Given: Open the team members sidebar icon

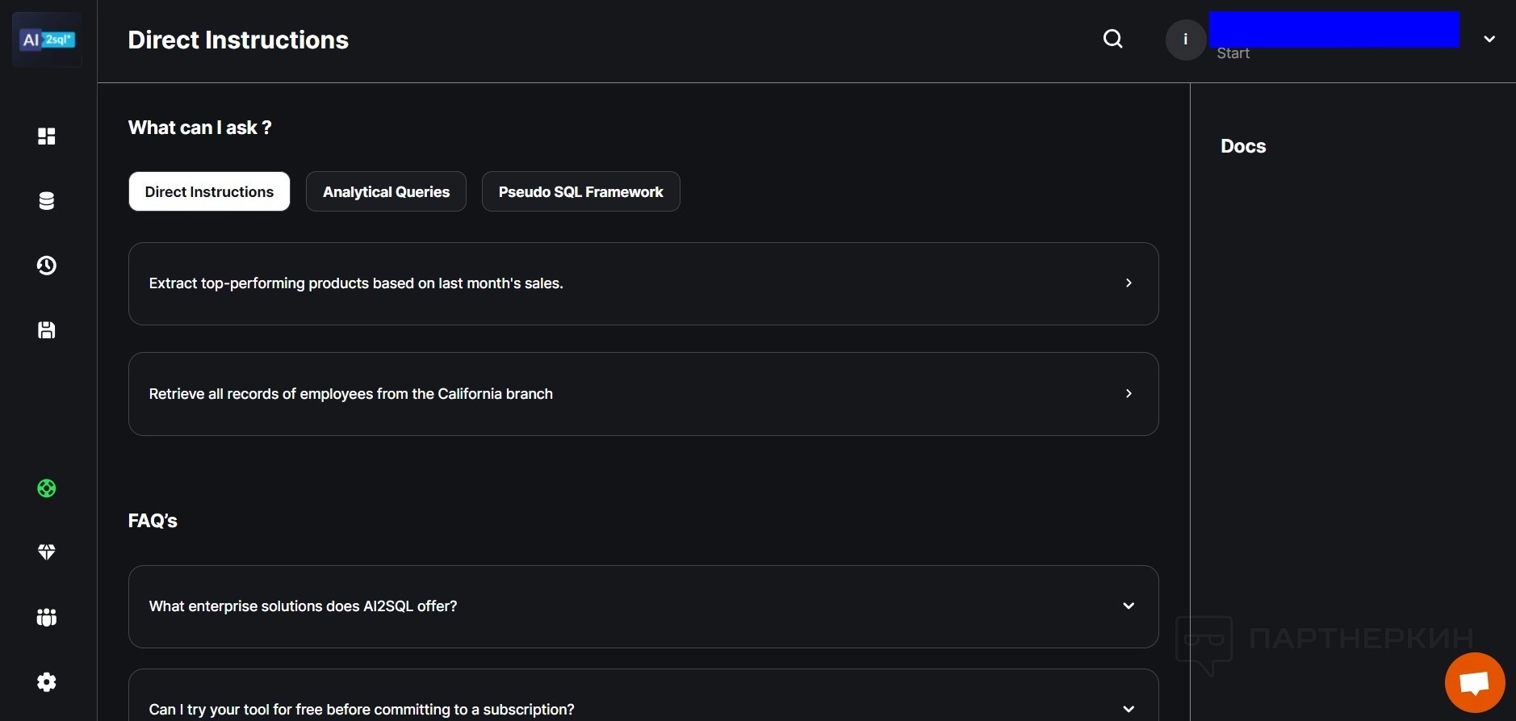Looking at the screenshot, I should 47,618.
